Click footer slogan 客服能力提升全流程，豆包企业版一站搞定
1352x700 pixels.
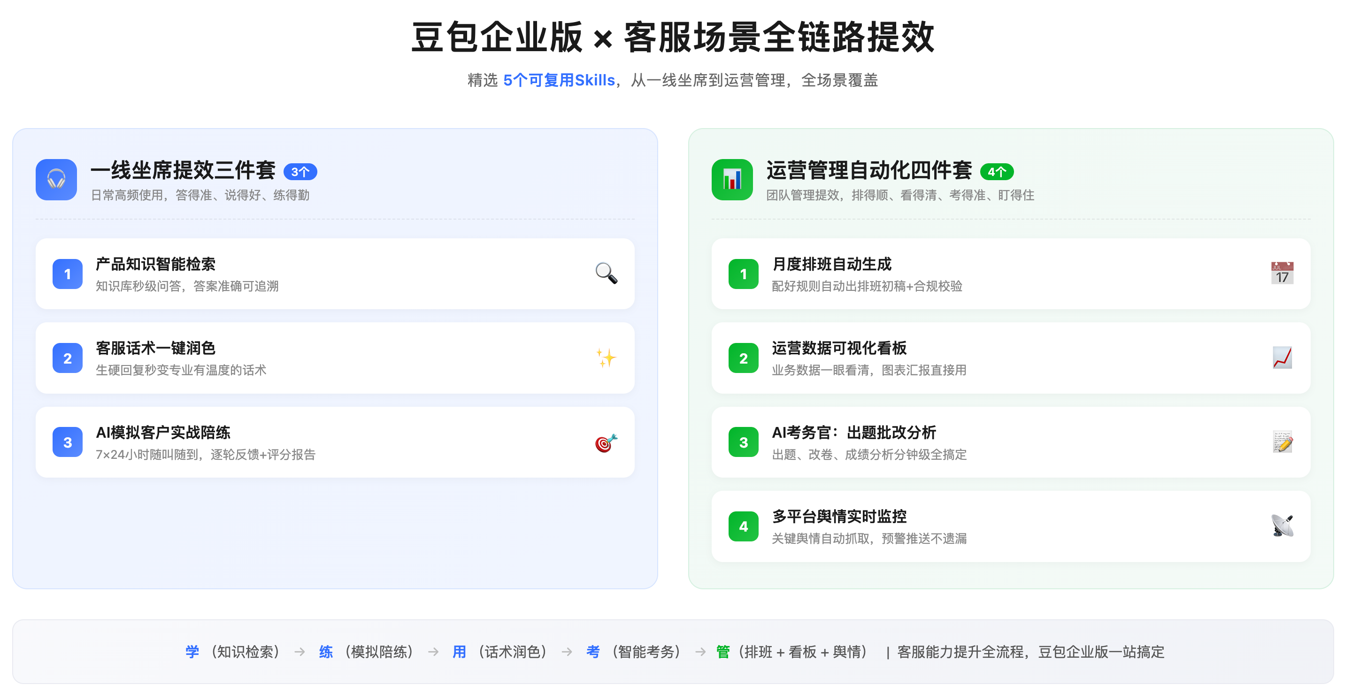(x=1031, y=651)
